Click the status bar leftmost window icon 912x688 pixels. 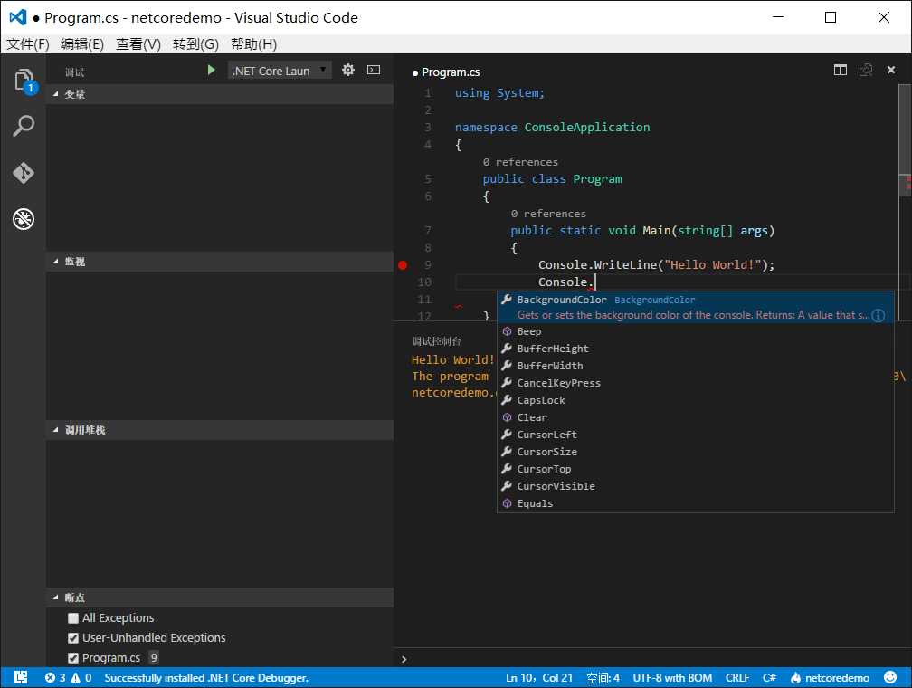click(x=21, y=677)
